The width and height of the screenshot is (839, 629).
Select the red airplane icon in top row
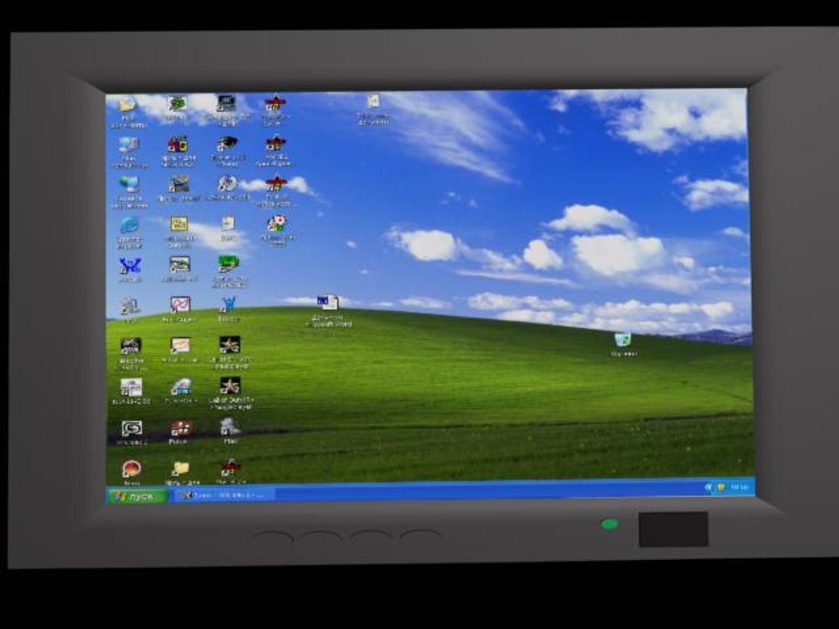[275, 103]
